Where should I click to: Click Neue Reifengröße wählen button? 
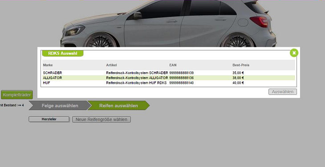click(x=102, y=119)
